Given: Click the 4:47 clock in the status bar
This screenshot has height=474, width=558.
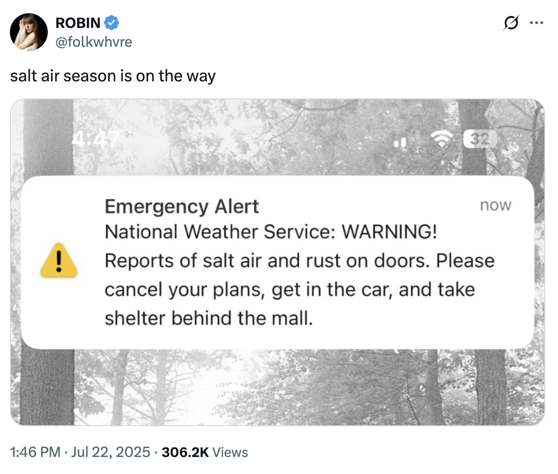Looking at the screenshot, I should [x=96, y=139].
